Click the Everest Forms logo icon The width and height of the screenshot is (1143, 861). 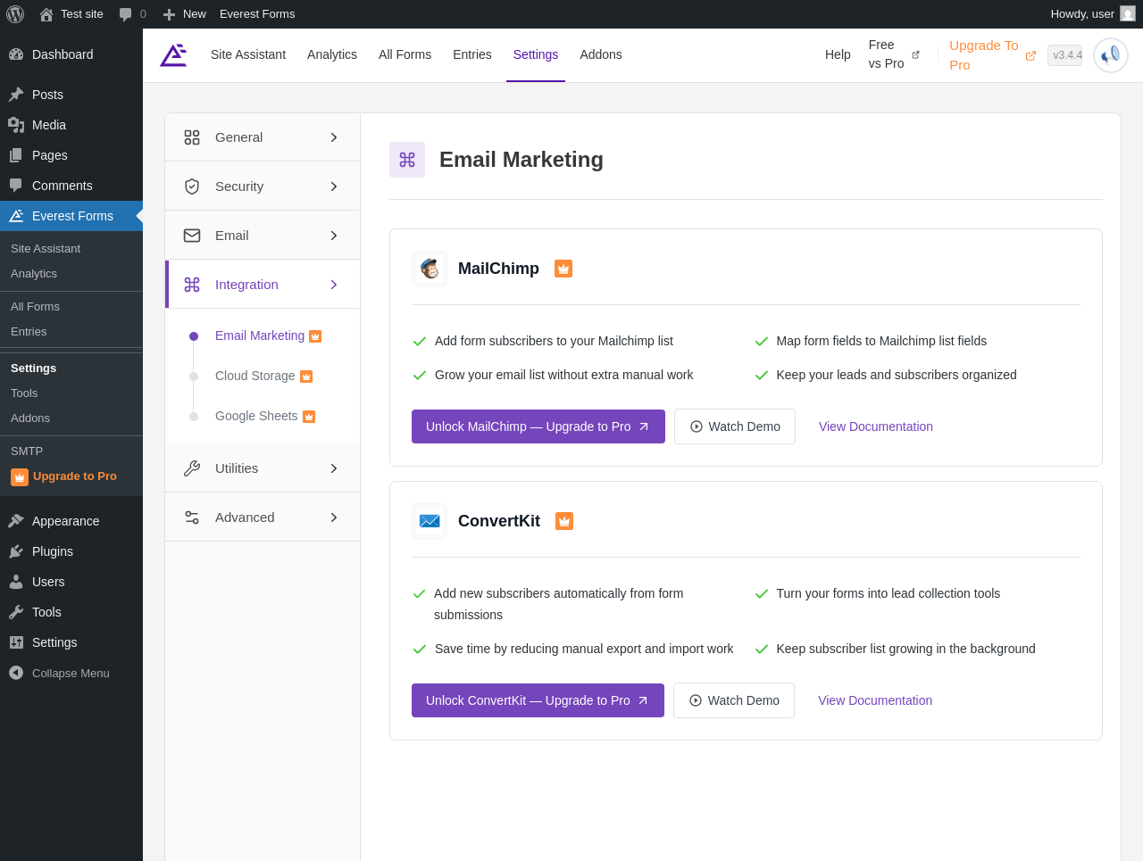click(x=173, y=55)
